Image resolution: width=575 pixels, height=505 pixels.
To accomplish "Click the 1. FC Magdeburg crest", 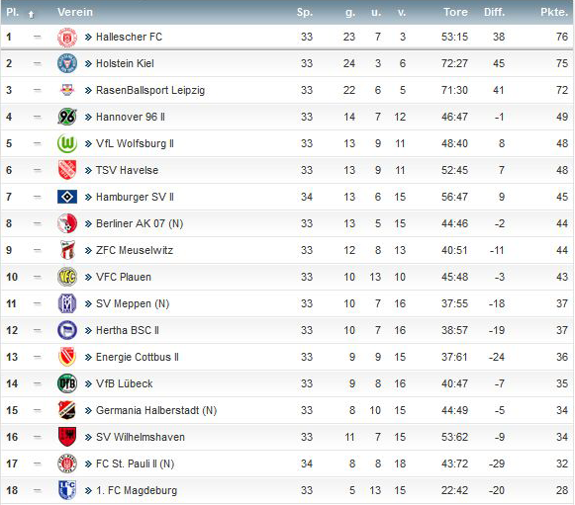I will pyautogui.click(x=67, y=490).
